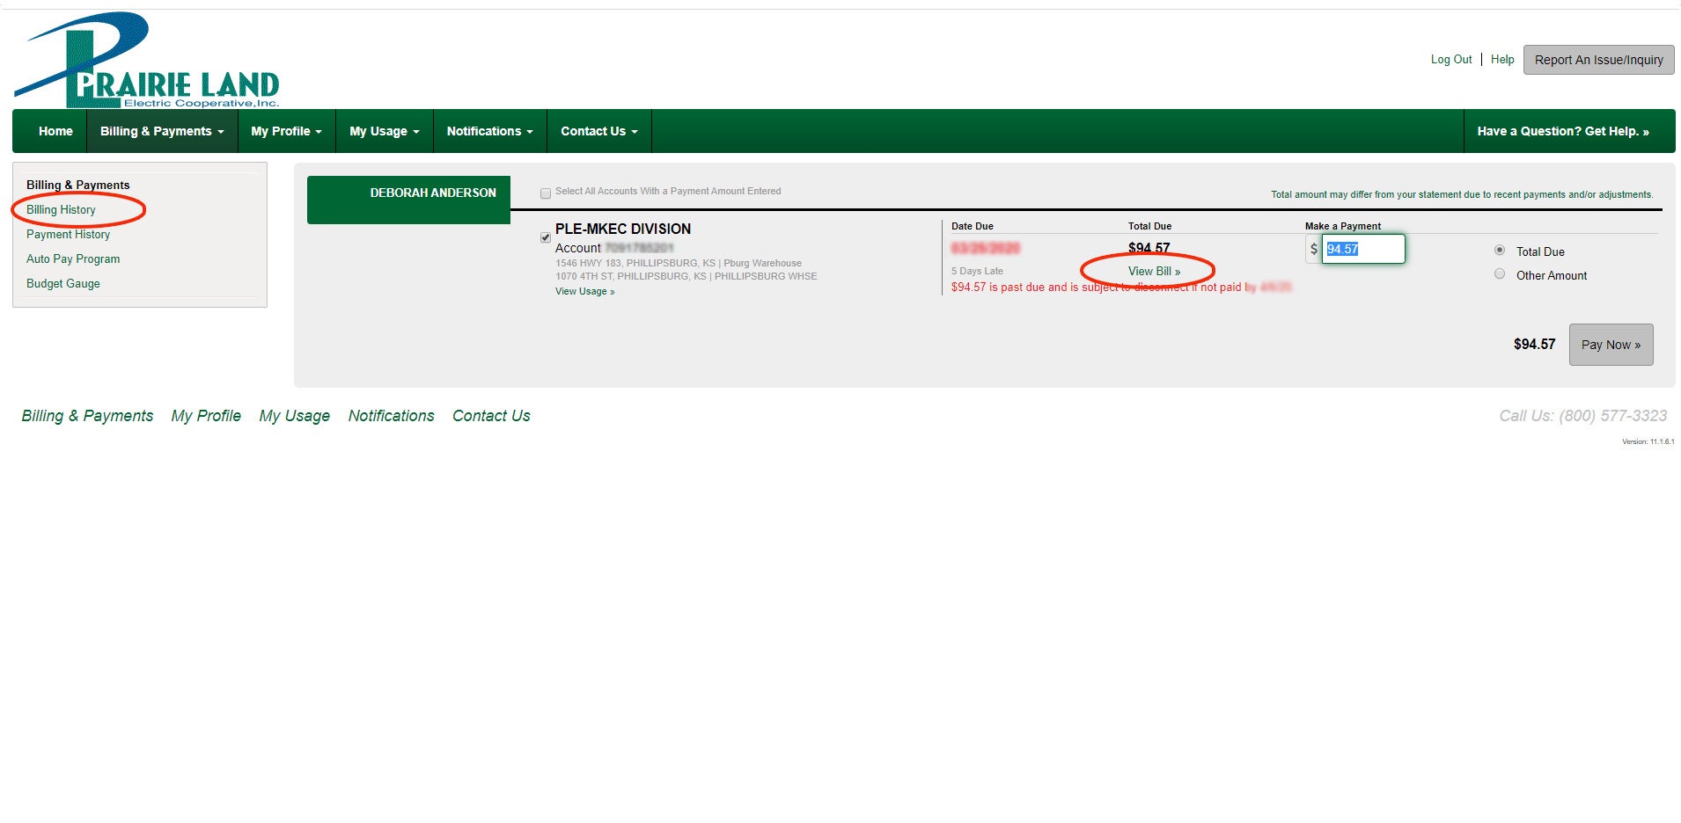This screenshot has width=1681, height=823.
Task: Select the Total Due radio button
Action: click(x=1500, y=251)
